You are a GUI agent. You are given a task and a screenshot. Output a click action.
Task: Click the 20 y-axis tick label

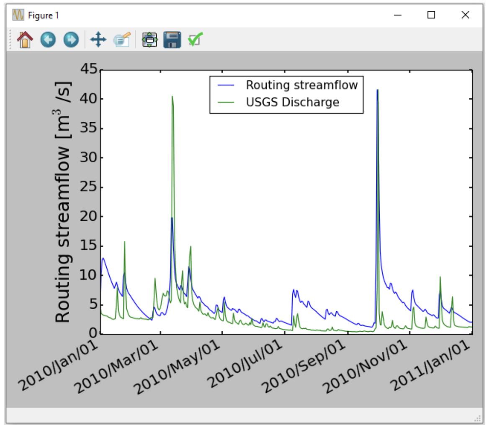click(x=89, y=217)
